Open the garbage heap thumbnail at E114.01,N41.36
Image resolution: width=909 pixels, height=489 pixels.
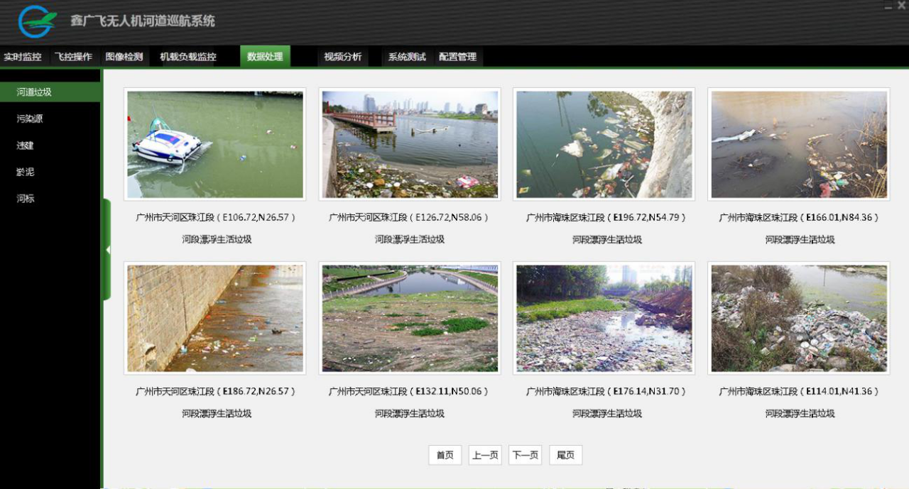tap(799, 318)
